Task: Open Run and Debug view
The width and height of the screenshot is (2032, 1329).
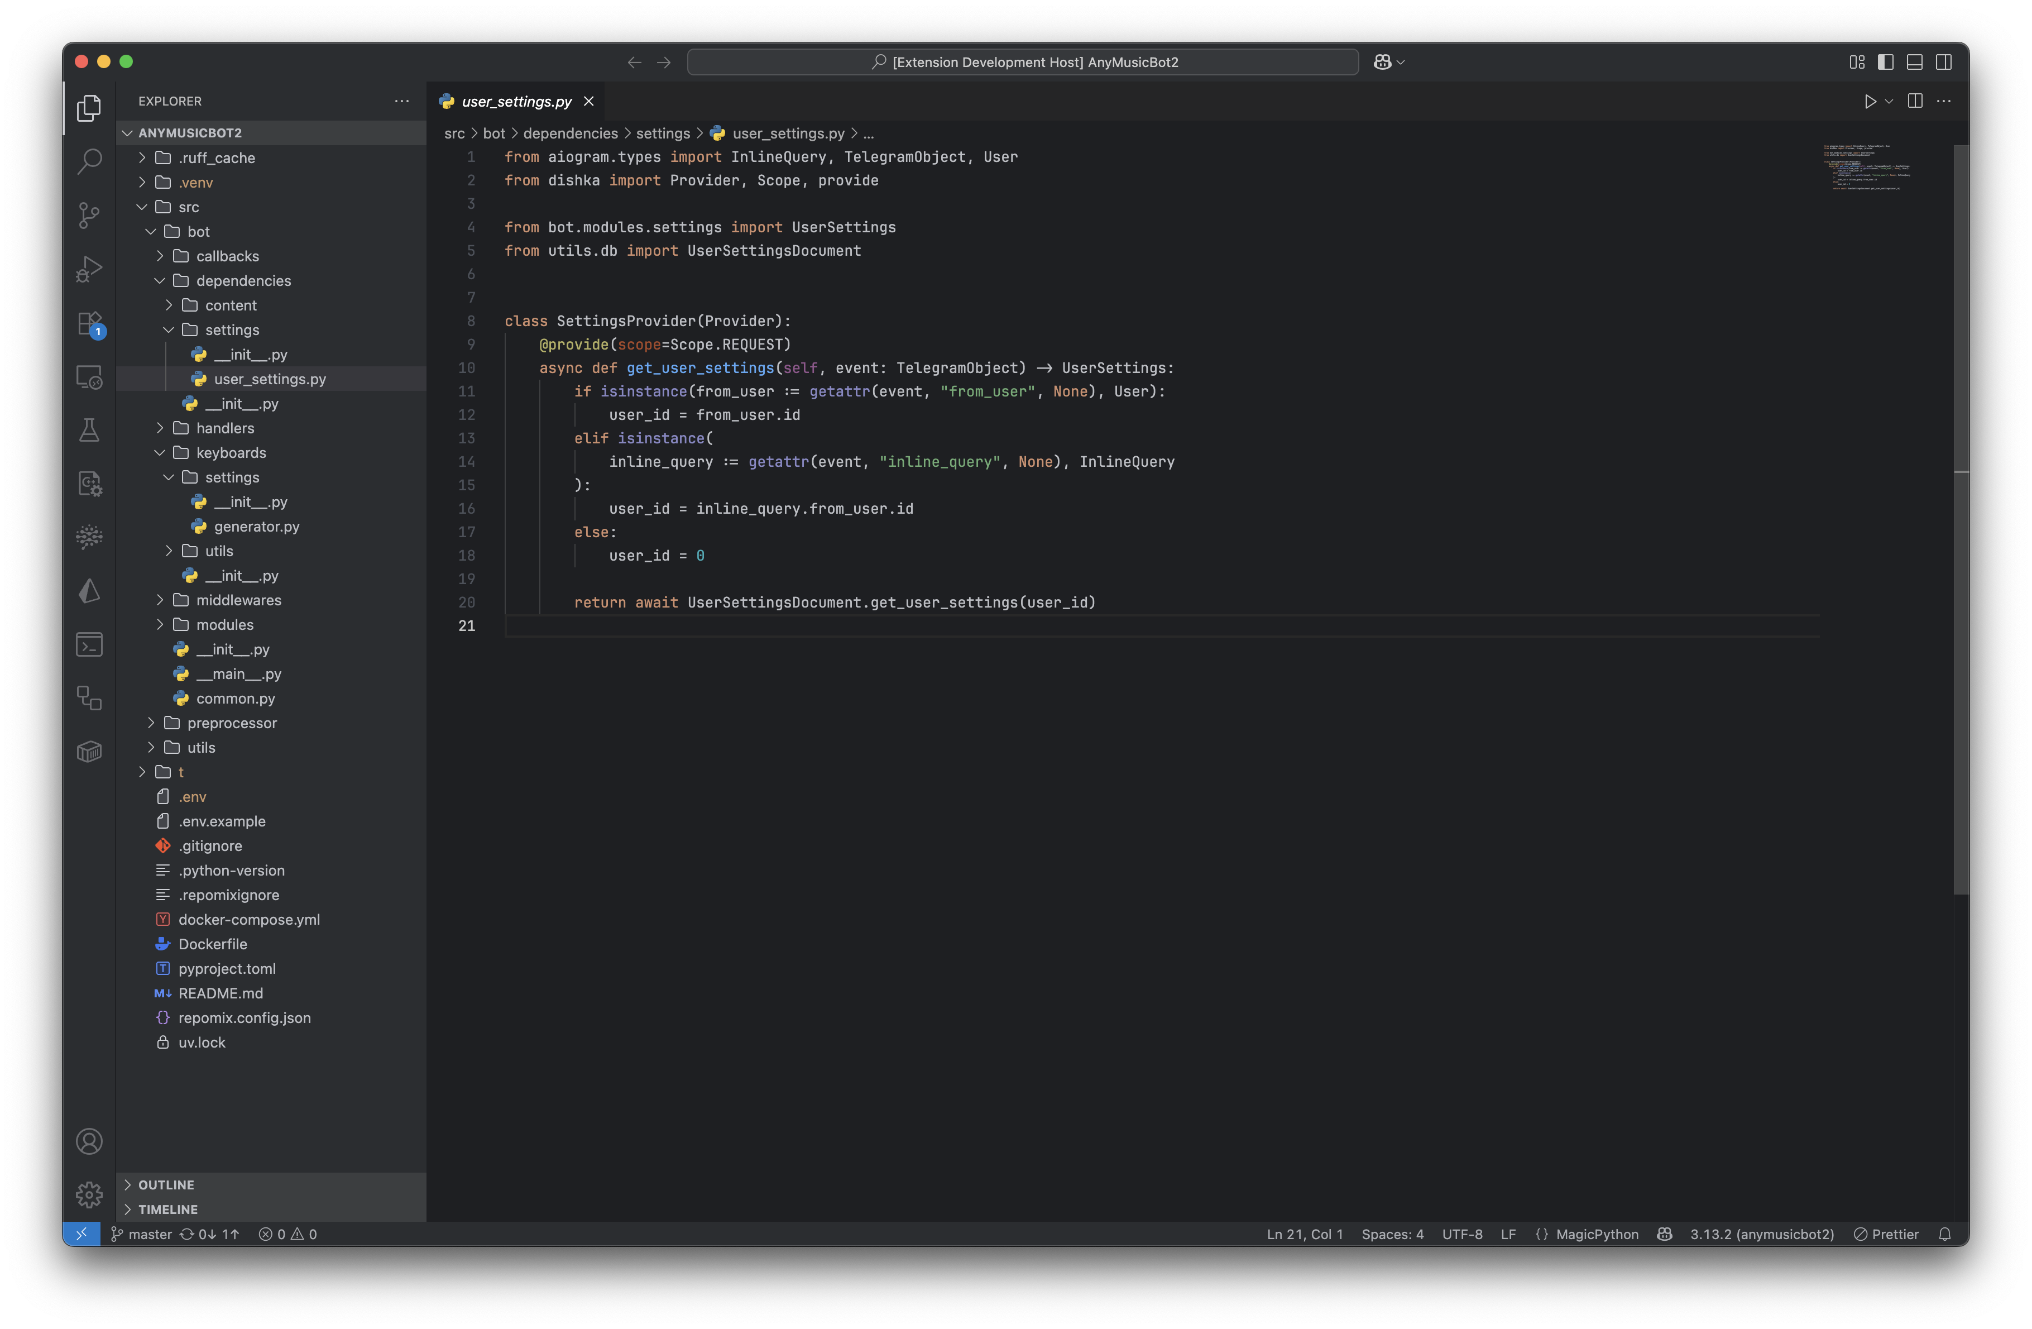Action: click(x=89, y=269)
